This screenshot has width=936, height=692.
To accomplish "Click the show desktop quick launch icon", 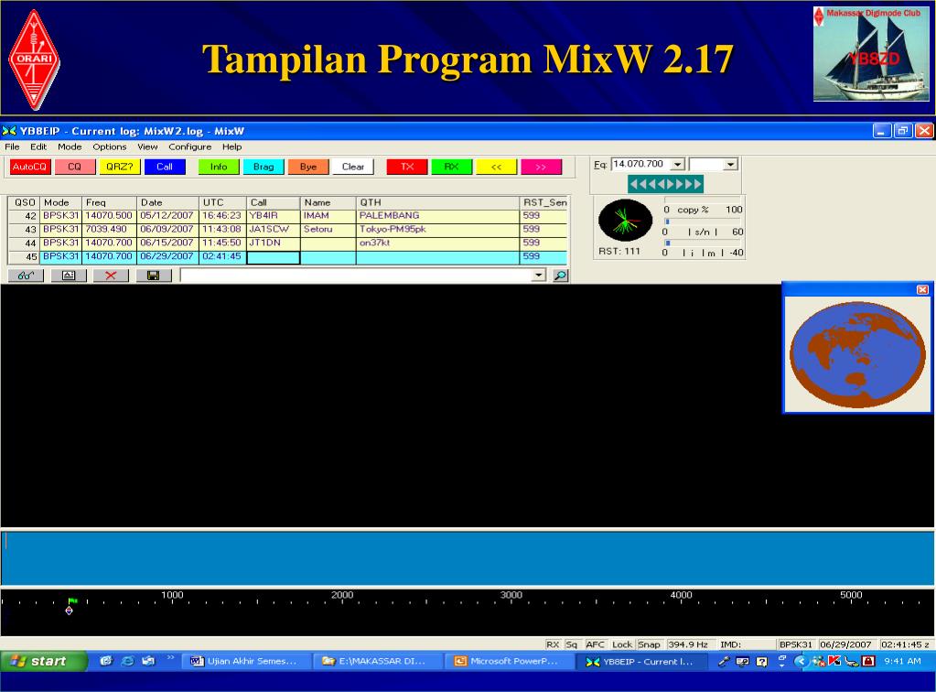I will pos(106,661).
